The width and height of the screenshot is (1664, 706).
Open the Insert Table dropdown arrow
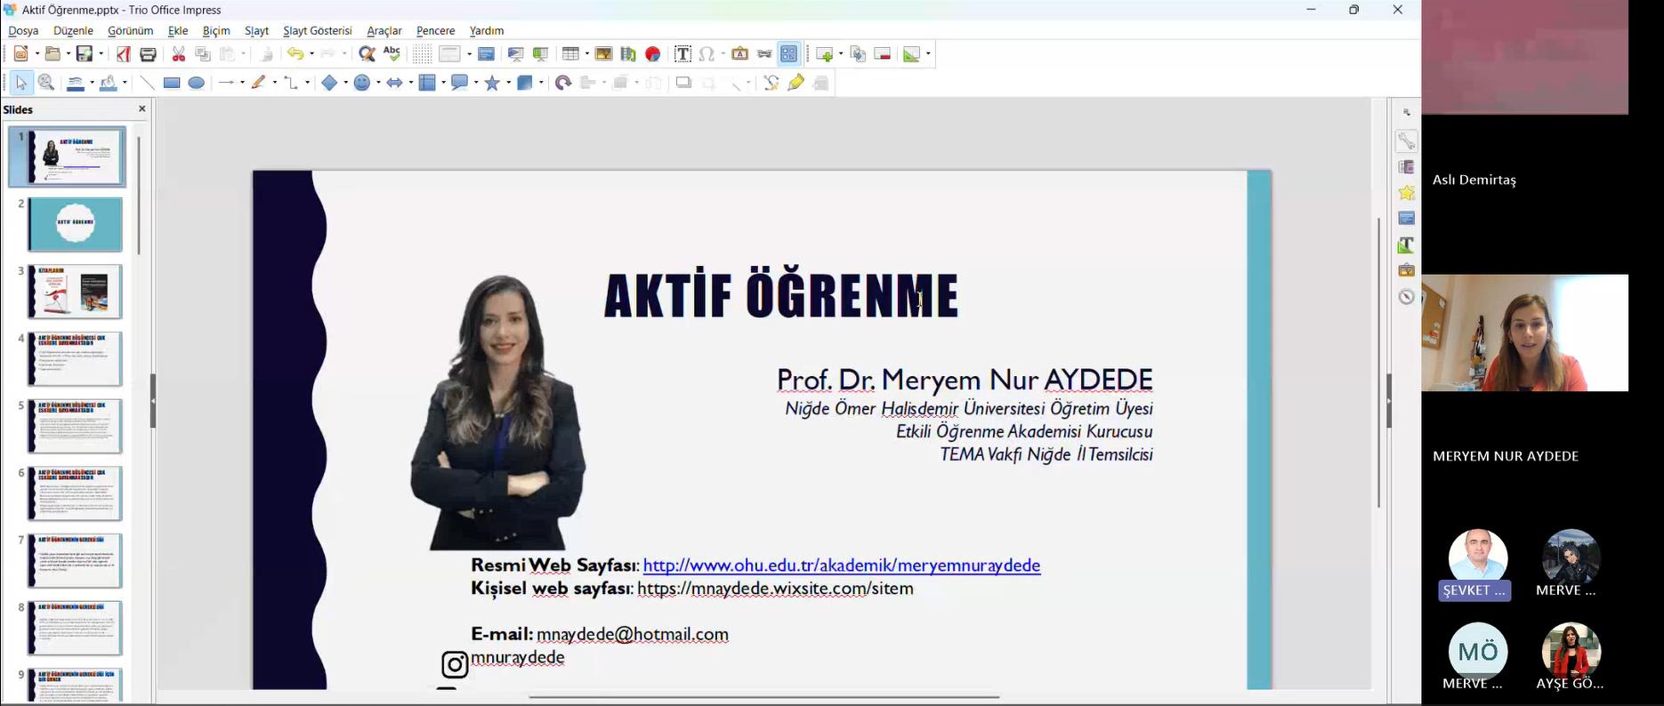click(586, 54)
